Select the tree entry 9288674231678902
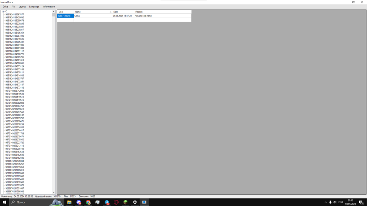367x206 pixels. click(x=15, y=183)
